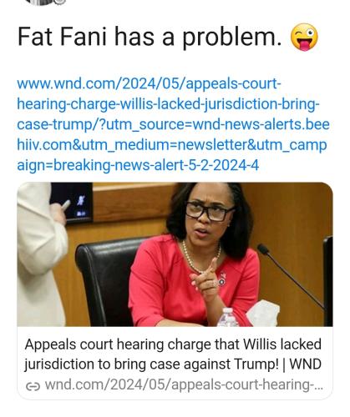This screenshot has height=417, width=350.
Task: Open the poster's profile avatar at top
Action: tap(46, 3)
